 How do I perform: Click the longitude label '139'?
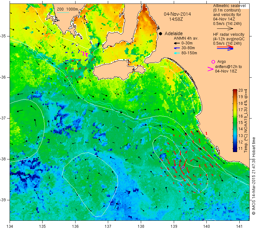click(174, 226)
